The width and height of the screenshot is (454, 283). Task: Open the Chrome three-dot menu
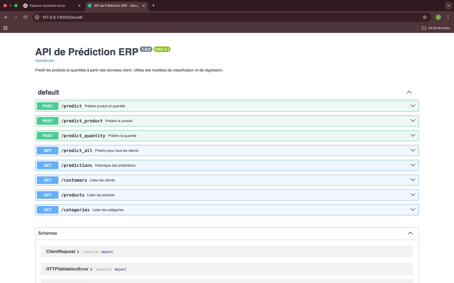click(448, 17)
